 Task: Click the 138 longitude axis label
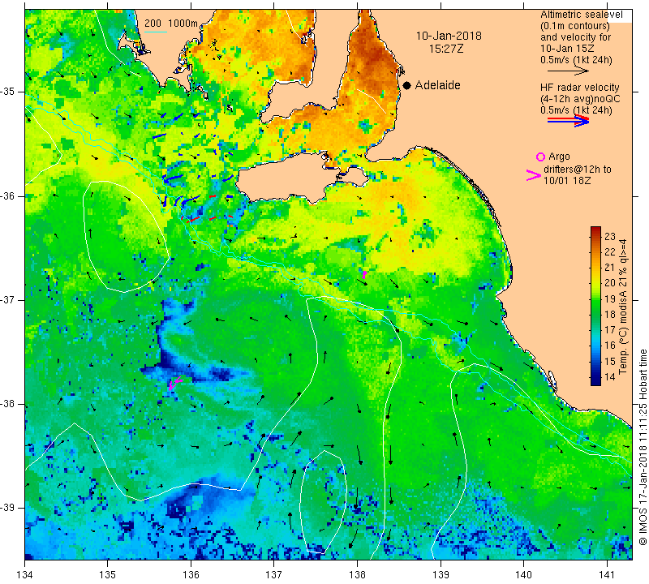pos(357,575)
